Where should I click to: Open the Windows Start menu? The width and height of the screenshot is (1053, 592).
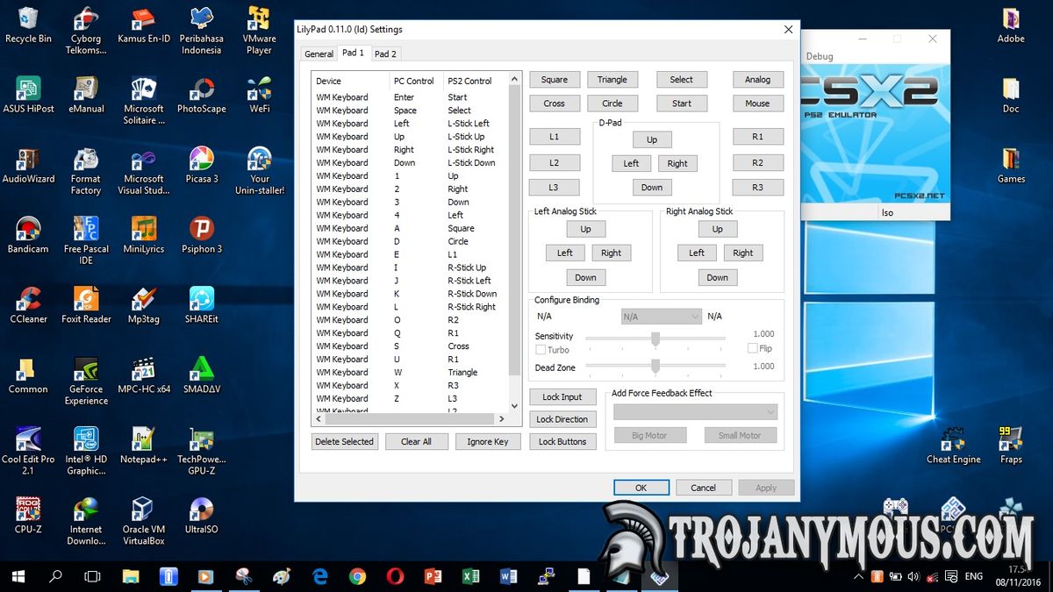(x=18, y=576)
